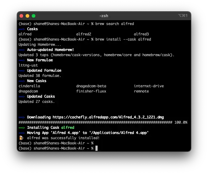Click the 'brew search alfred' command text

pyautogui.click(x=115, y=24)
